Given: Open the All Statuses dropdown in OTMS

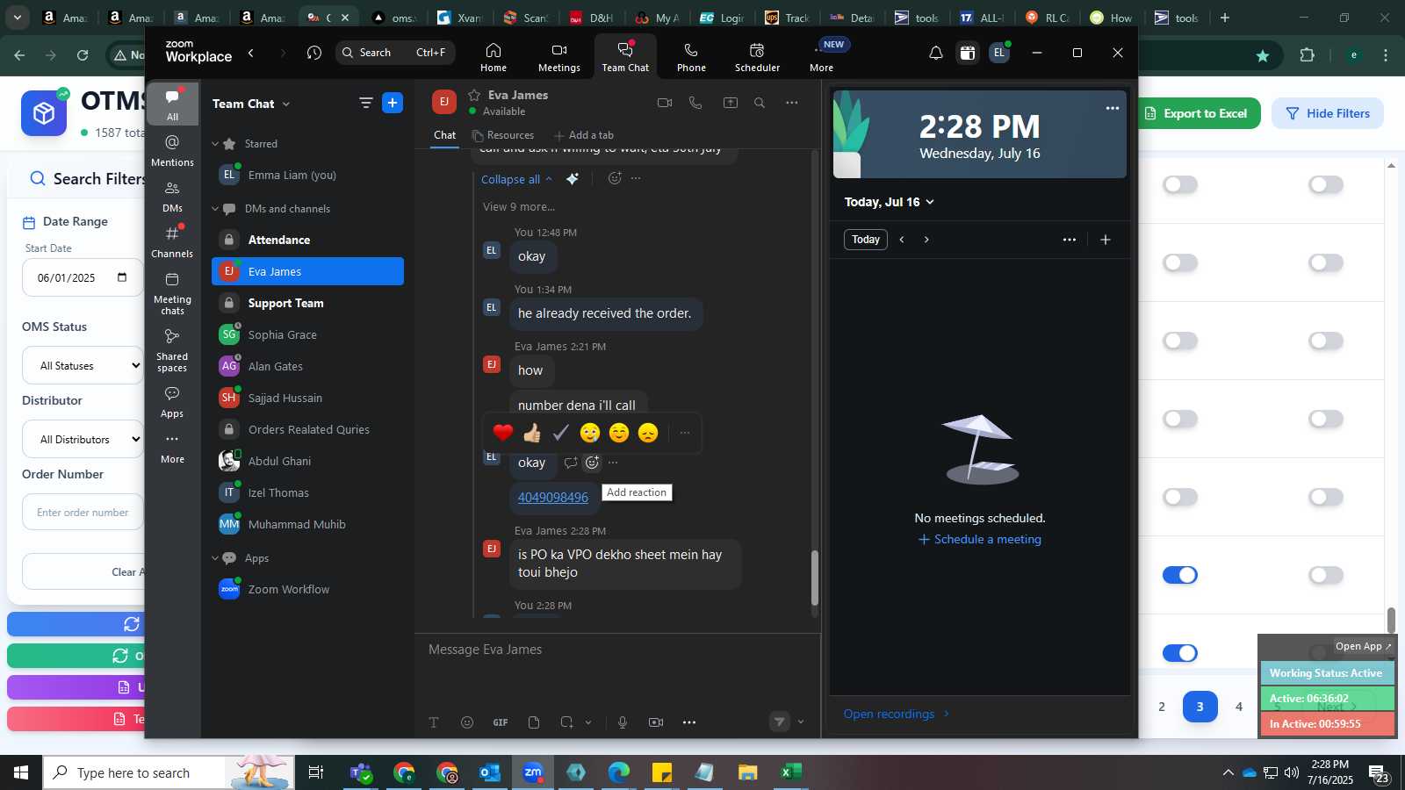Looking at the screenshot, I should pos(83,366).
